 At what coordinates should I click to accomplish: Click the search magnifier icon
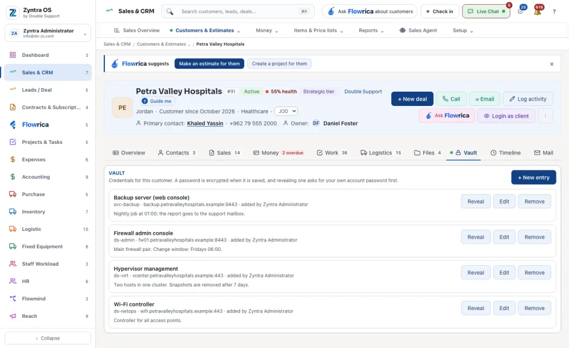tap(170, 12)
